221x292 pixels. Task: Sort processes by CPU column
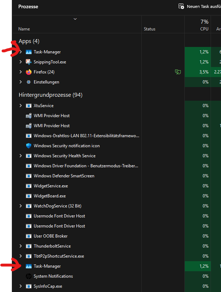204,29
